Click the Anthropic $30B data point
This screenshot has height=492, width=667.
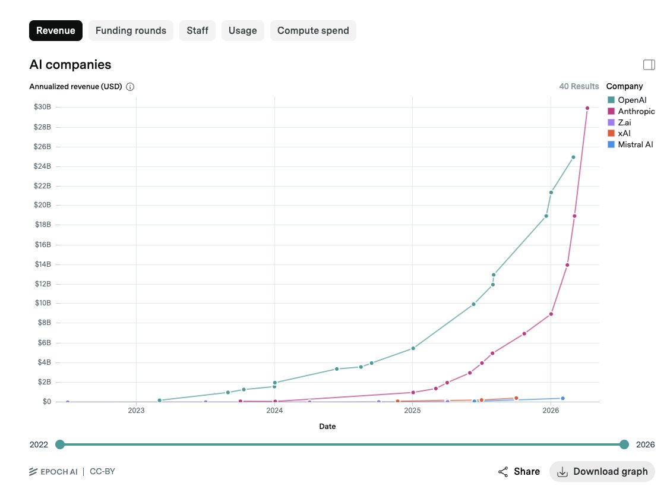pos(587,108)
